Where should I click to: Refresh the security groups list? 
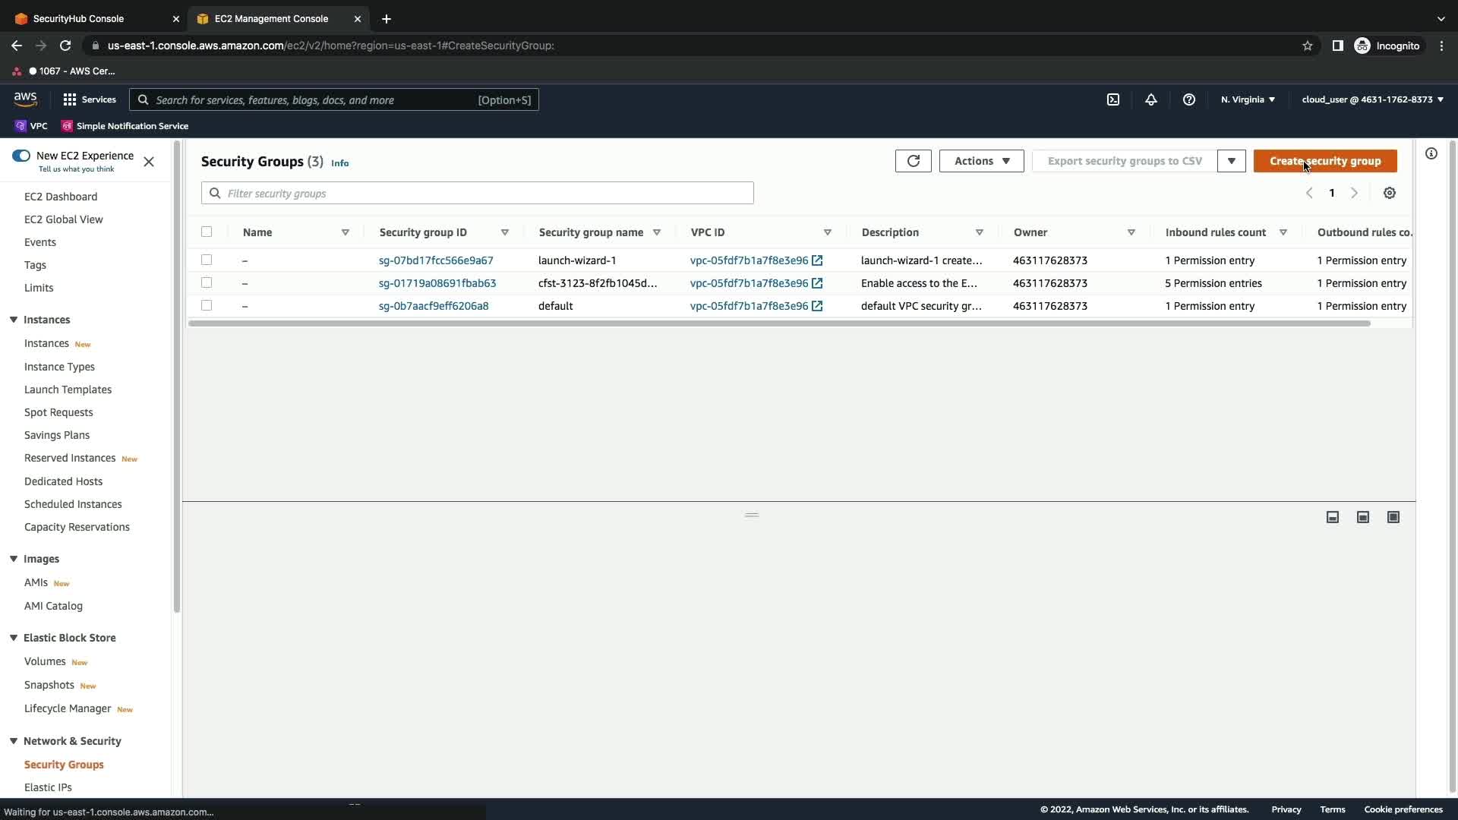pos(913,161)
